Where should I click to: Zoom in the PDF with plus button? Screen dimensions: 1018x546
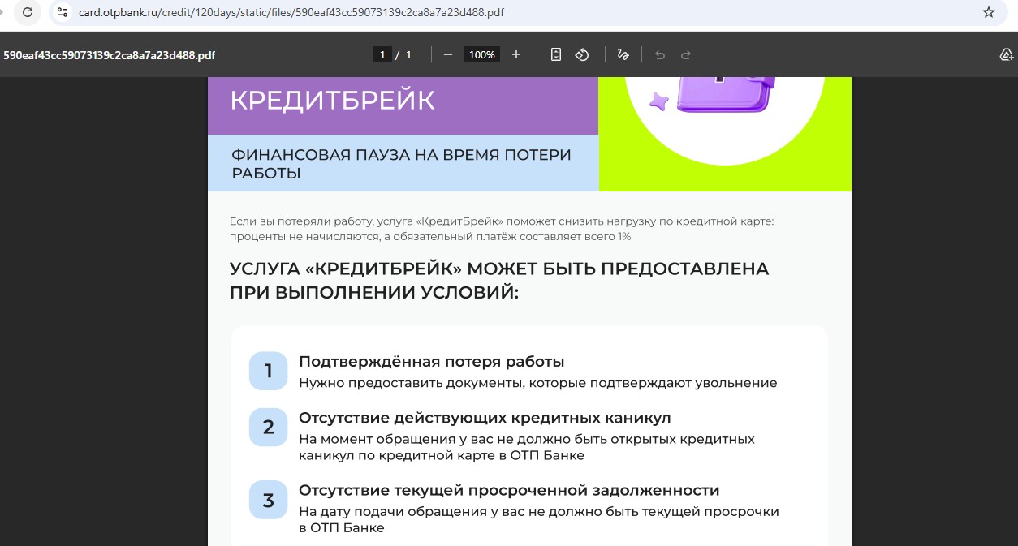click(516, 54)
